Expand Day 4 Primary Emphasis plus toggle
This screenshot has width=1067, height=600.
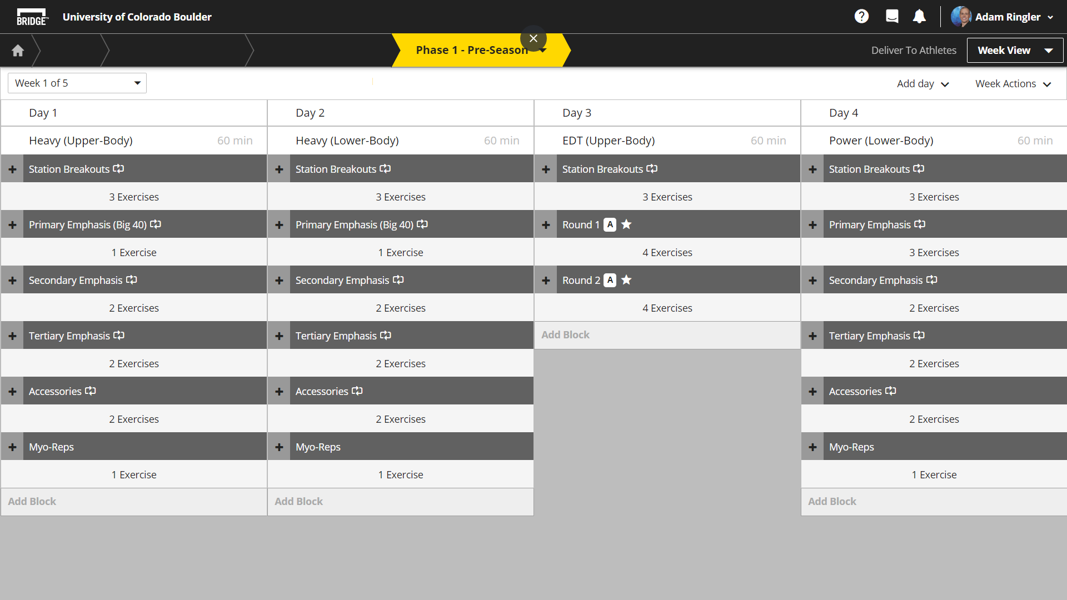[812, 224]
